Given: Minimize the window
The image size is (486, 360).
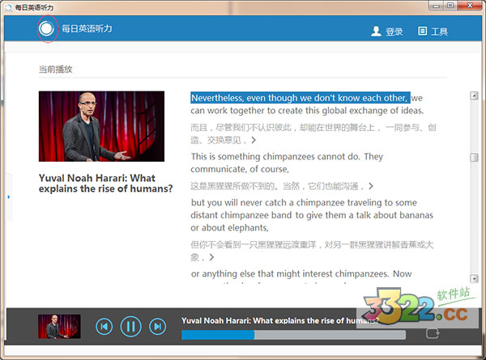Looking at the screenshot, I should [436, 6].
